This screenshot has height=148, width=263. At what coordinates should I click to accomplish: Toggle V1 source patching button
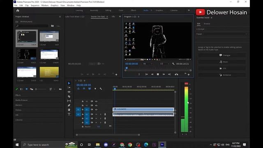[78, 110]
